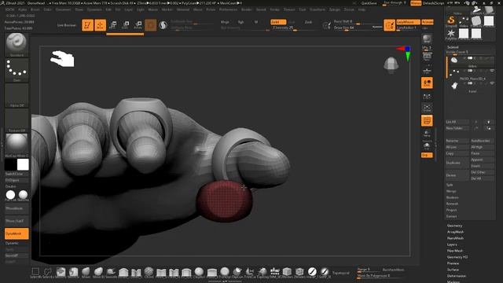This screenshot has height=283, width=503.
Task: Select the SelectLasso brush icon
Action: (48, 273)
